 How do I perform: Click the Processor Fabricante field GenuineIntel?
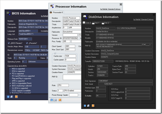tap(72, 32)
